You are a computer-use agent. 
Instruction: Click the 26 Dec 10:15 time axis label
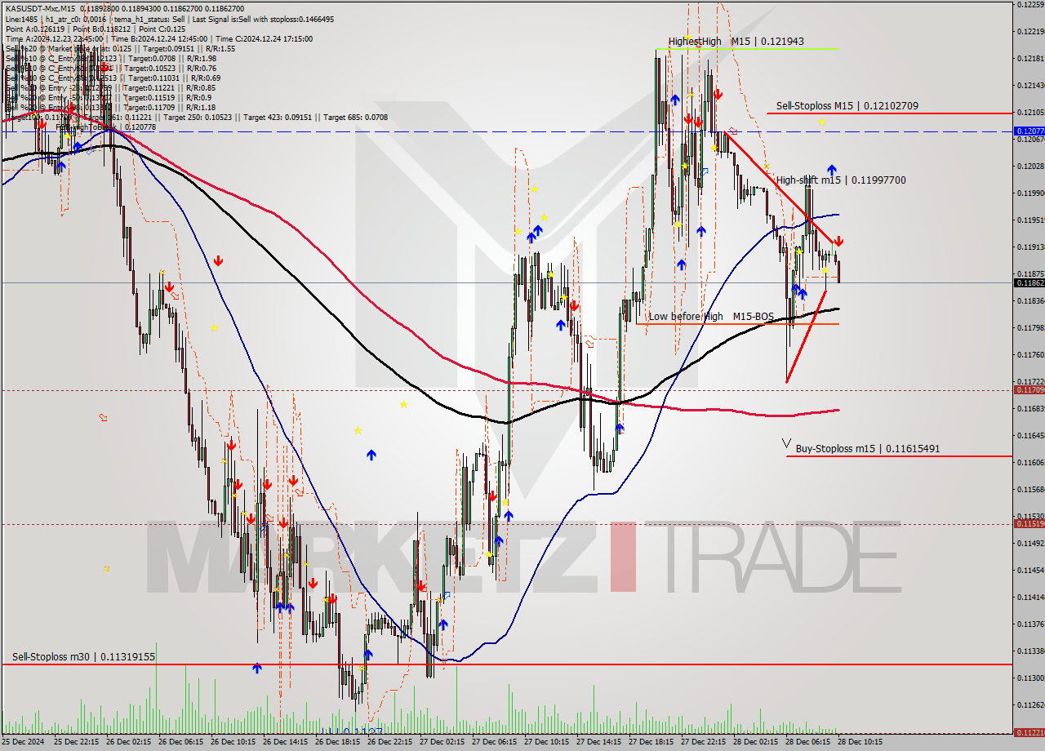(234, 743)
